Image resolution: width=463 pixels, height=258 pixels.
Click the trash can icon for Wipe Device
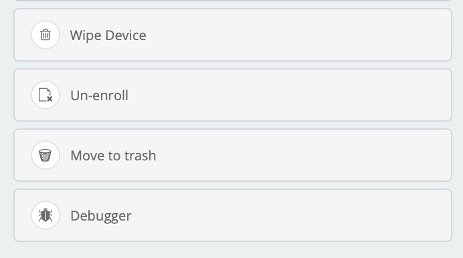(x=45, y=35)
